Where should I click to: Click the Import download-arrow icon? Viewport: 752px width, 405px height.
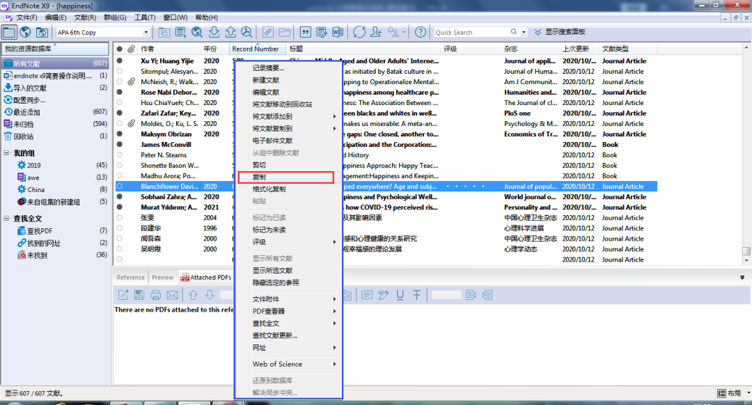[x=214, y=32]
